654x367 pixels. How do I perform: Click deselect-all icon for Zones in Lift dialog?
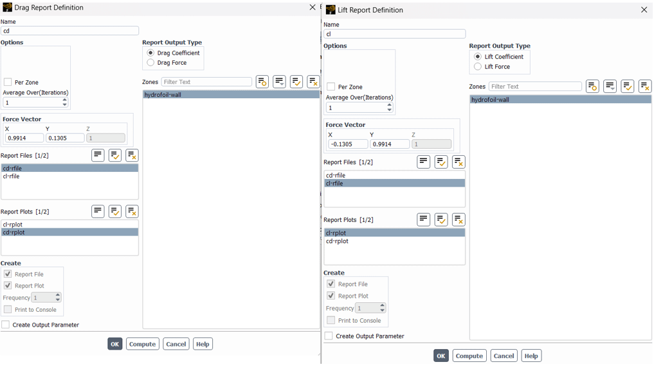pos(644,86)
